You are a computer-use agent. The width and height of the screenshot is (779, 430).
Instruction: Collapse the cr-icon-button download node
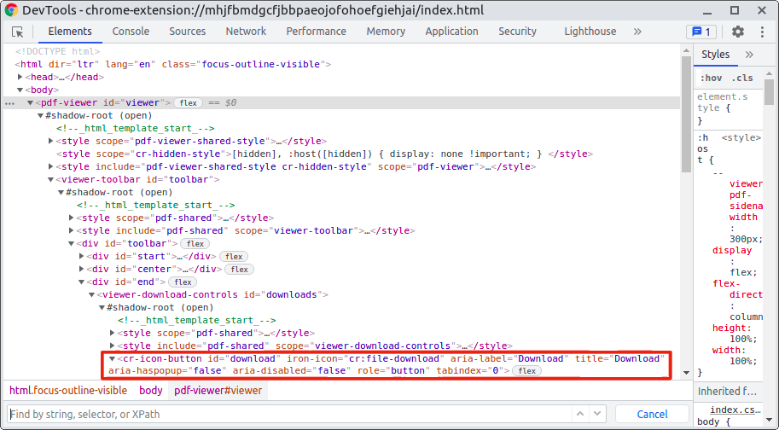[113, 358]
